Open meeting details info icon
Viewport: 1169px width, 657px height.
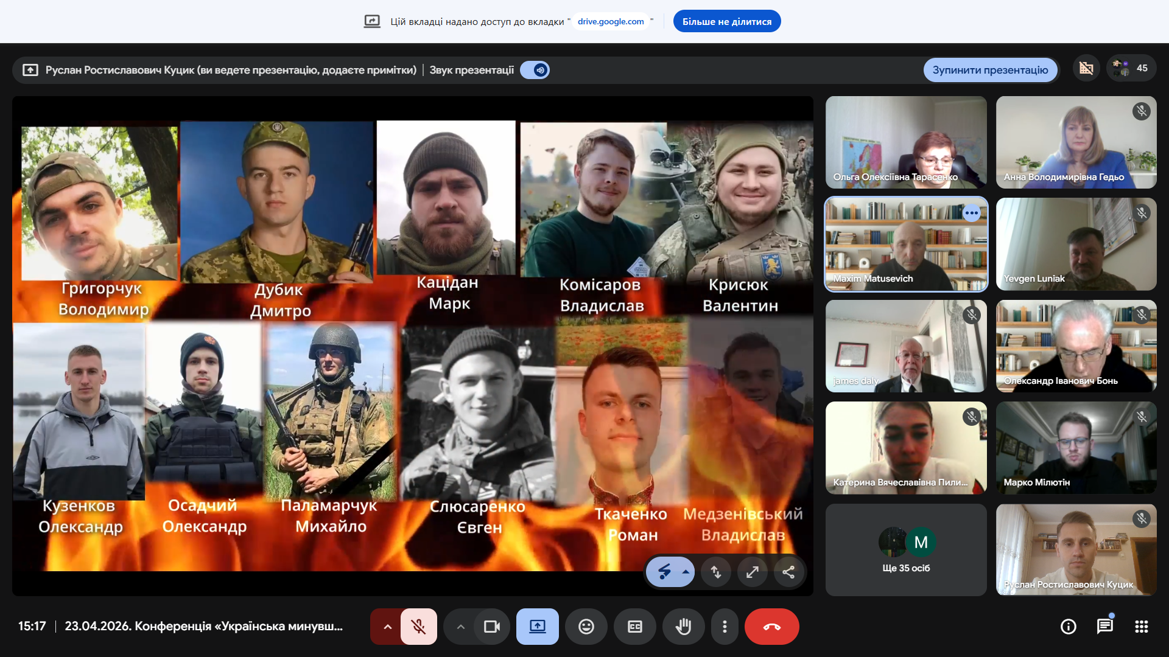pos(1069,627)
